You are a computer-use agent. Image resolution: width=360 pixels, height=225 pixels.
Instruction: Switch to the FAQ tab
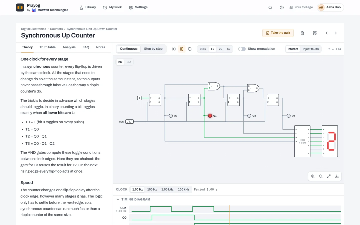[86, 47]
